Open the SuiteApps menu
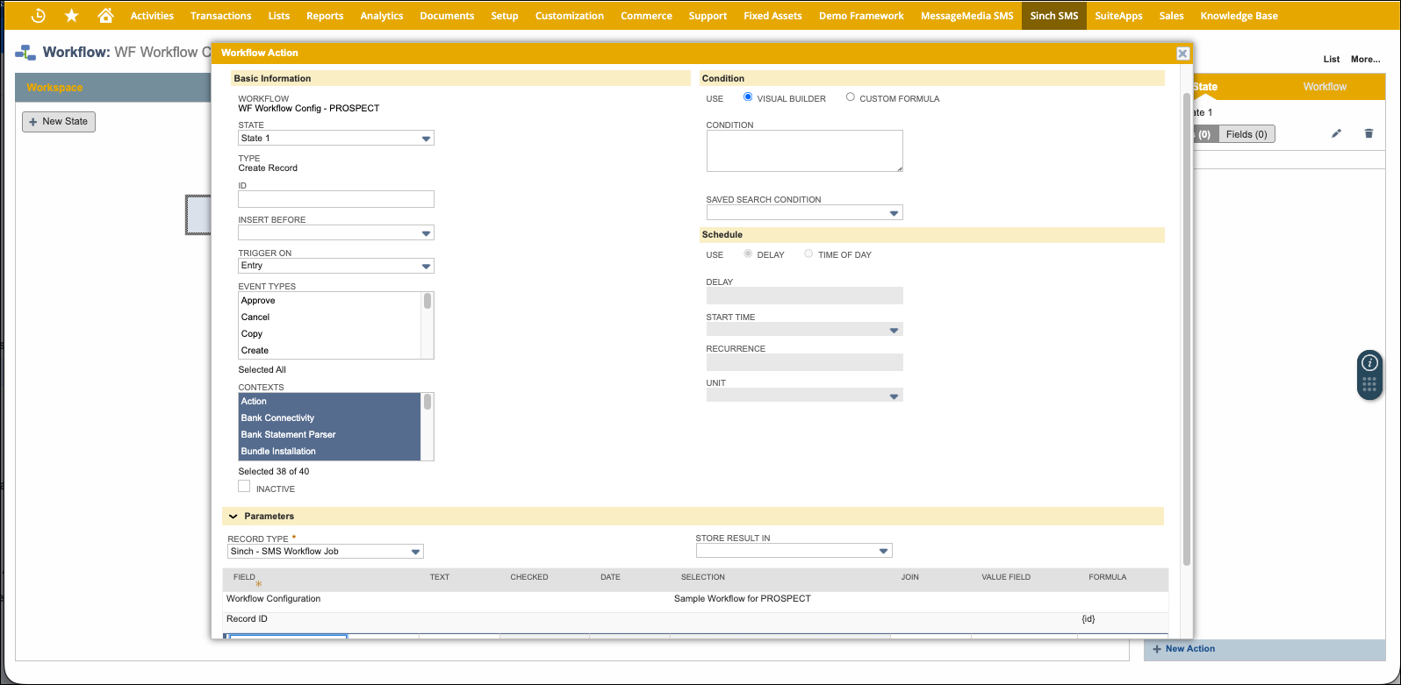 click(1118, 16)
